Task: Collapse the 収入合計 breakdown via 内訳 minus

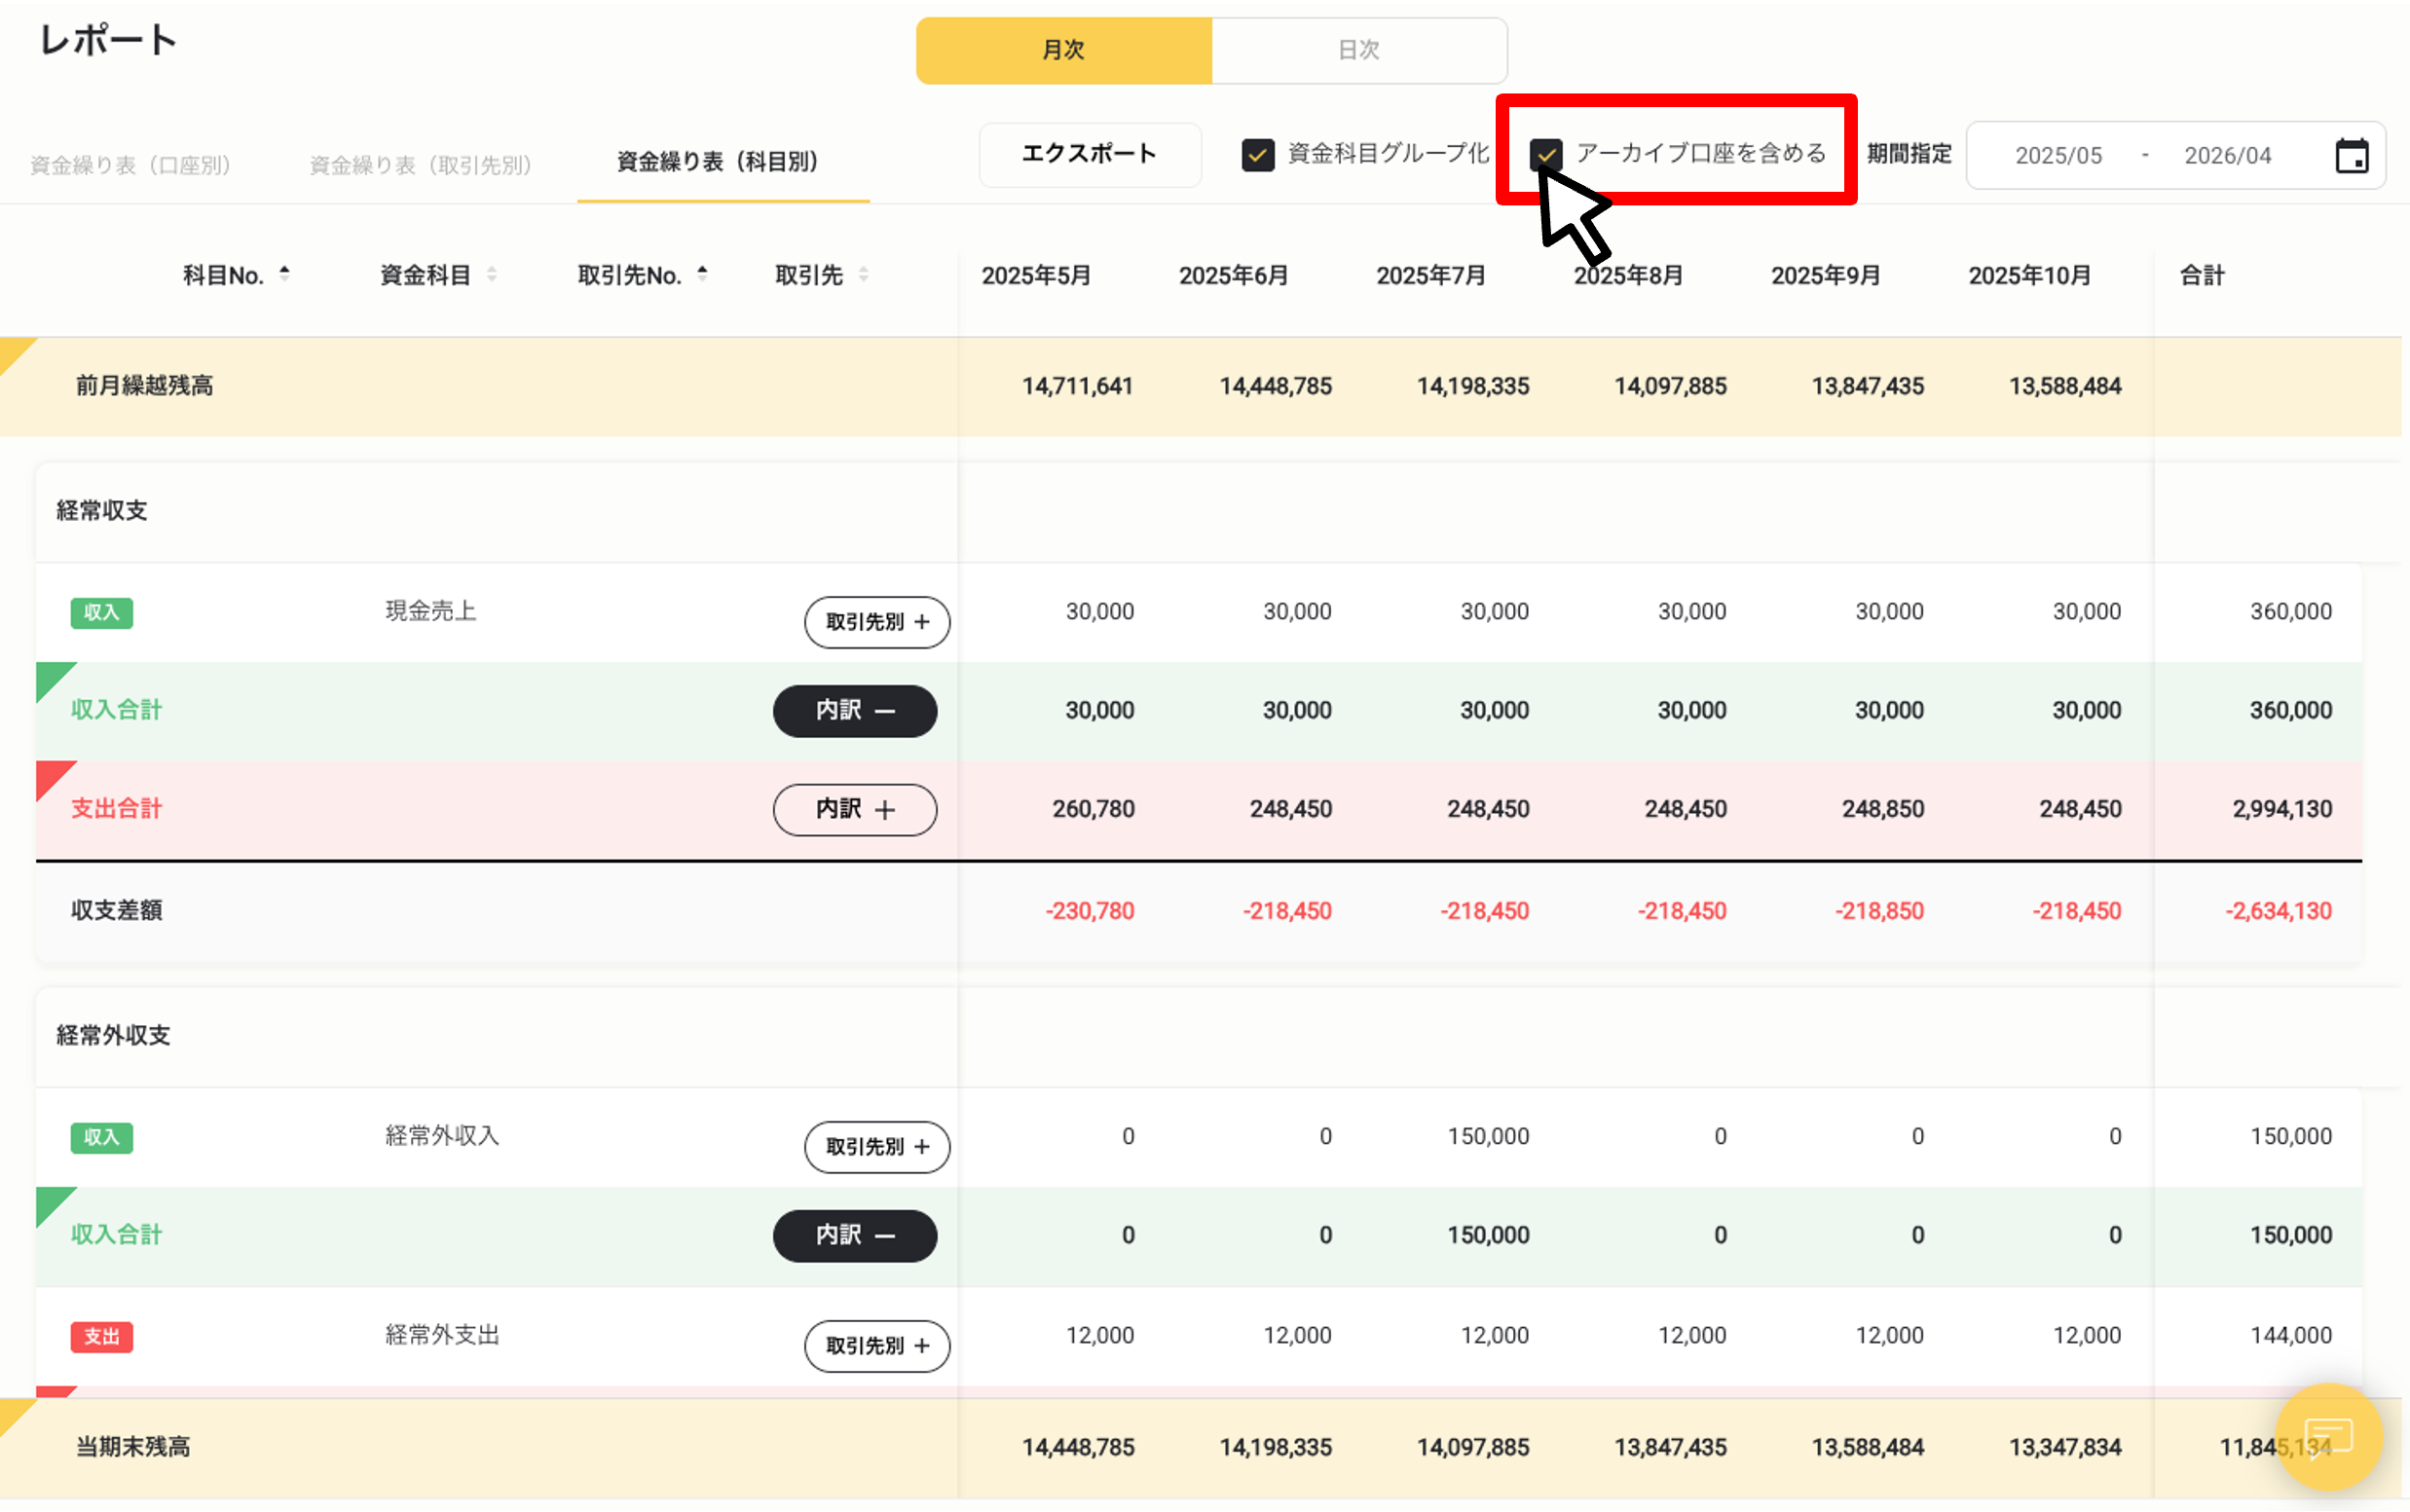Action: pyautogui.click(x=854, y=710)
